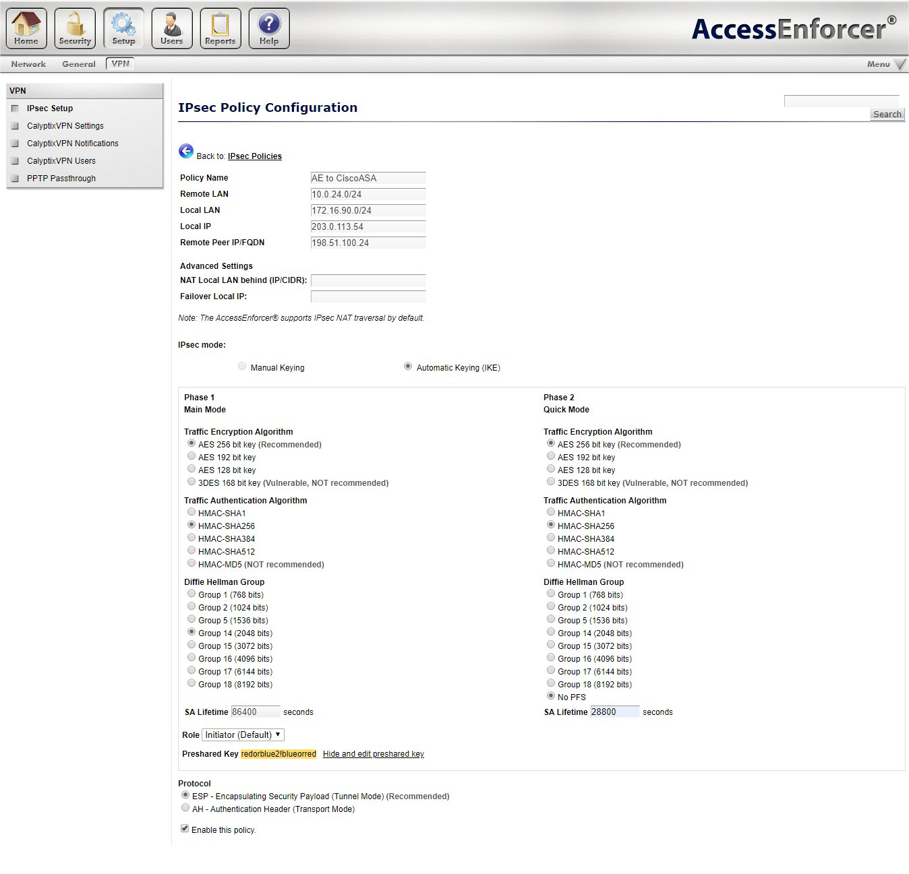Click the Phase 2 SA Lifetime field
The height and width of the screenshot is (874, 909).
click(x=614, y=712)
